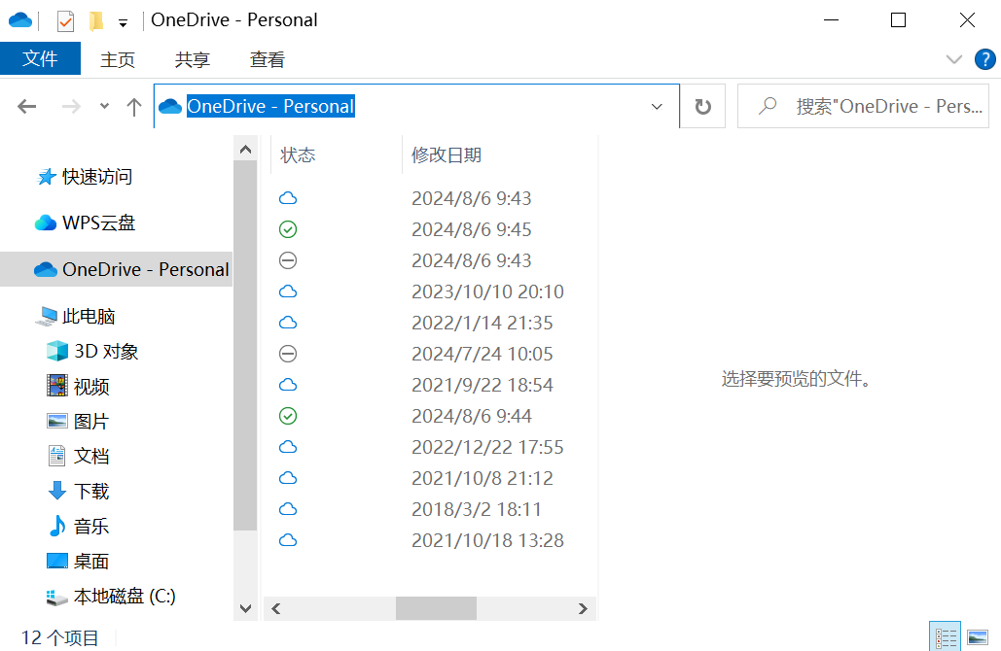Click the 音乐 music note icon in the sidebar
The image size is (1001, 651).
pos(58,526)
